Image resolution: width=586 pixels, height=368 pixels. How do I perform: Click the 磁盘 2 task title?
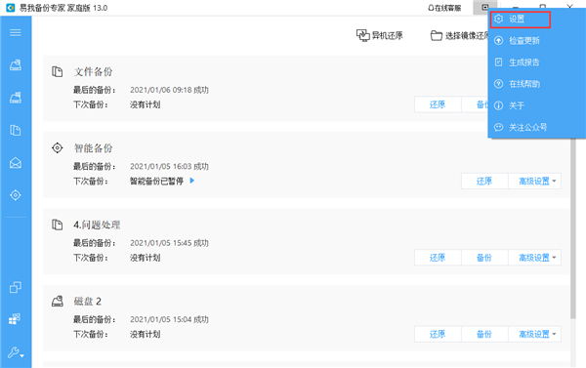click(x=88, y=301)
